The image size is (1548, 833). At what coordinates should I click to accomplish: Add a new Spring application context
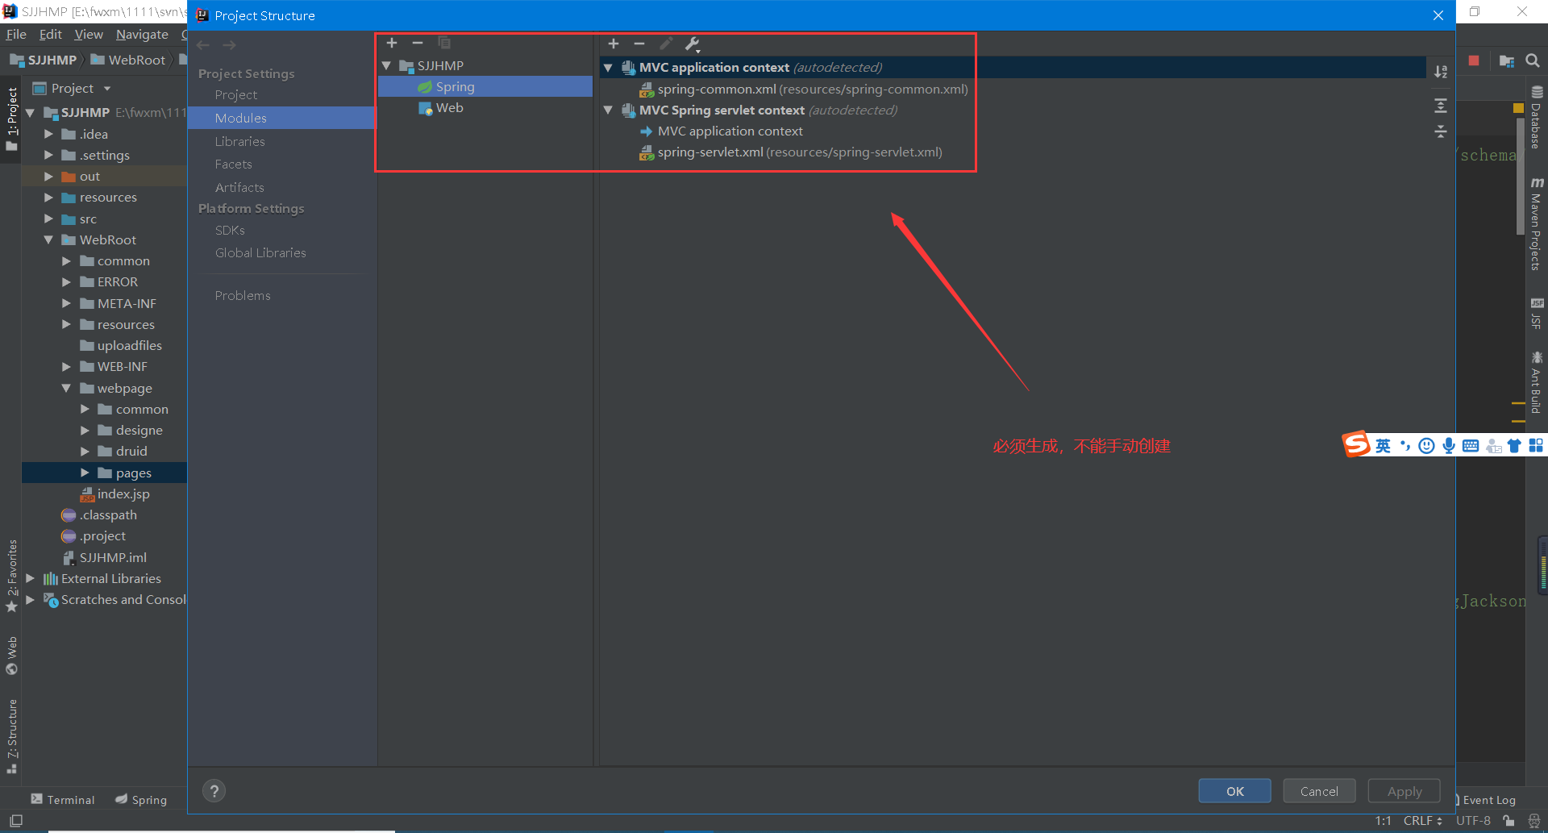coord(614,44)
